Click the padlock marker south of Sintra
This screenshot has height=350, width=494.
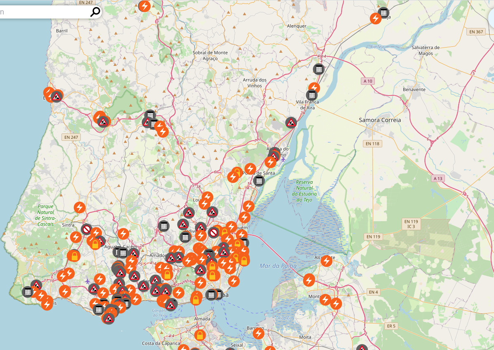click(74, 256)
